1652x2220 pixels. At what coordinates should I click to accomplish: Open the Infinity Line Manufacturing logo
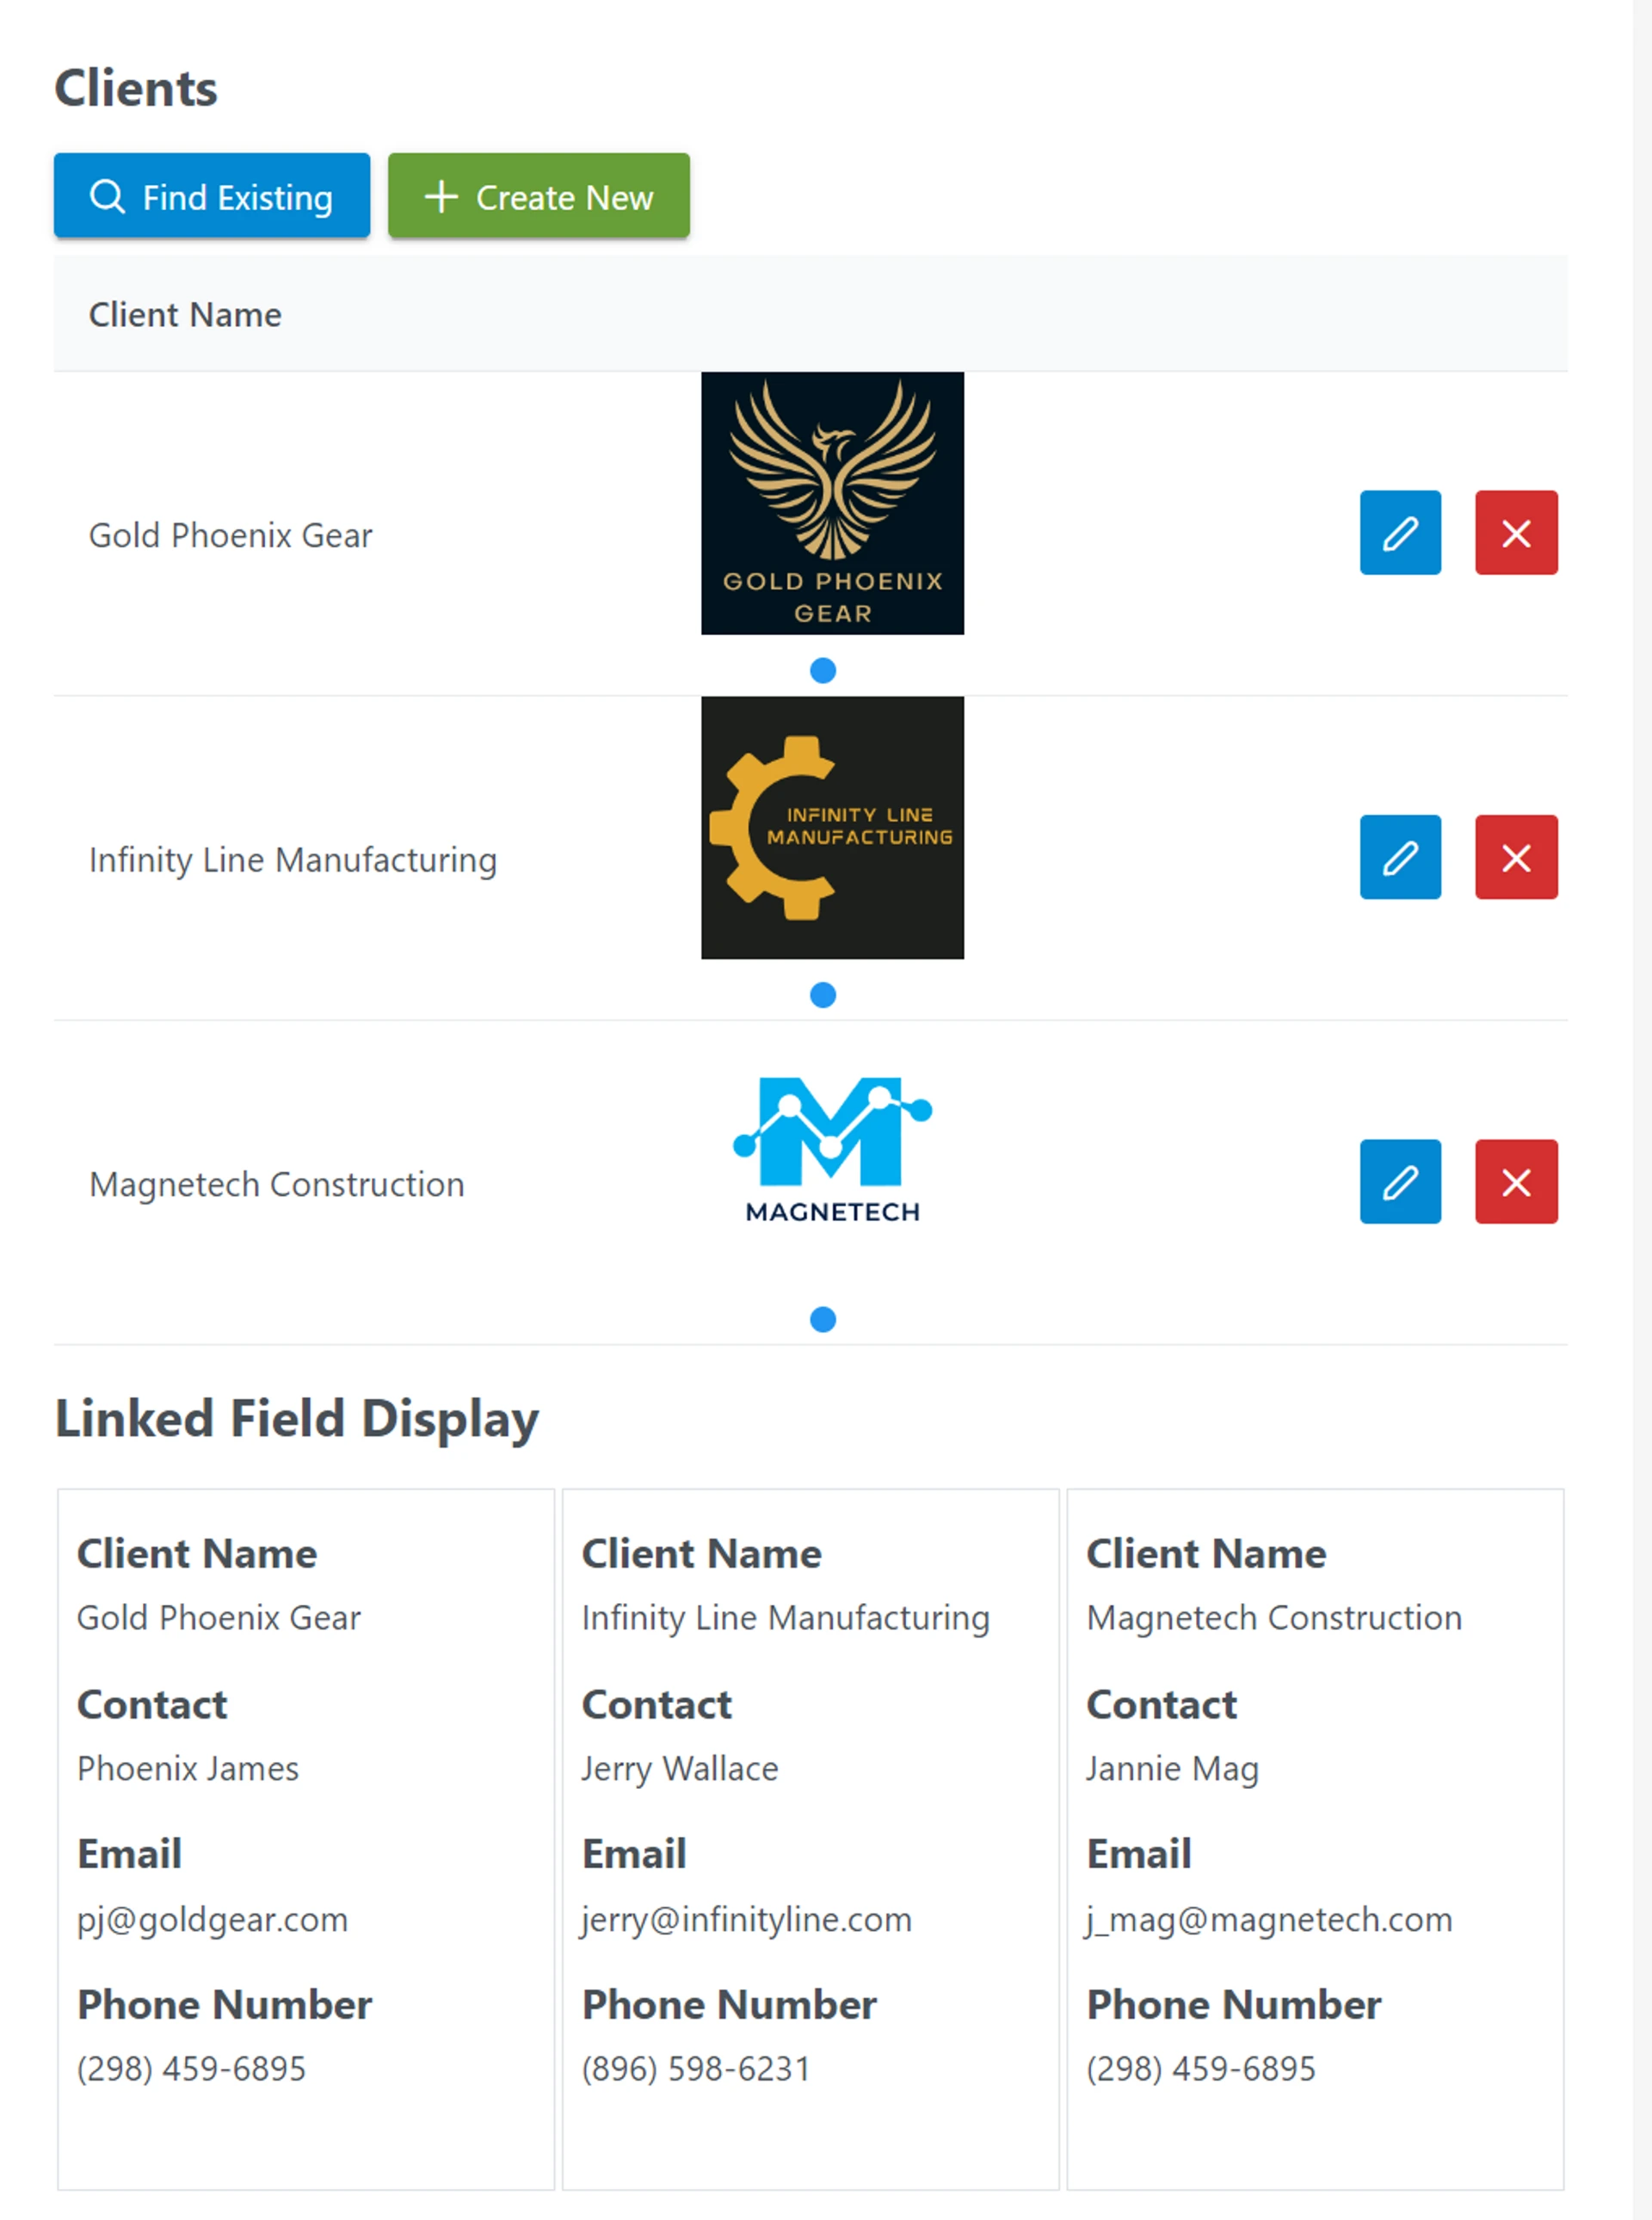coord(832,827)
